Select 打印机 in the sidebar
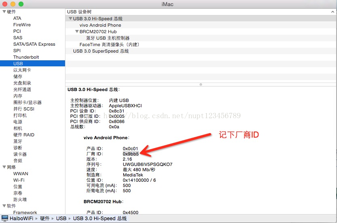The height and width of the screenshot is (223, 337). point(20,115)
